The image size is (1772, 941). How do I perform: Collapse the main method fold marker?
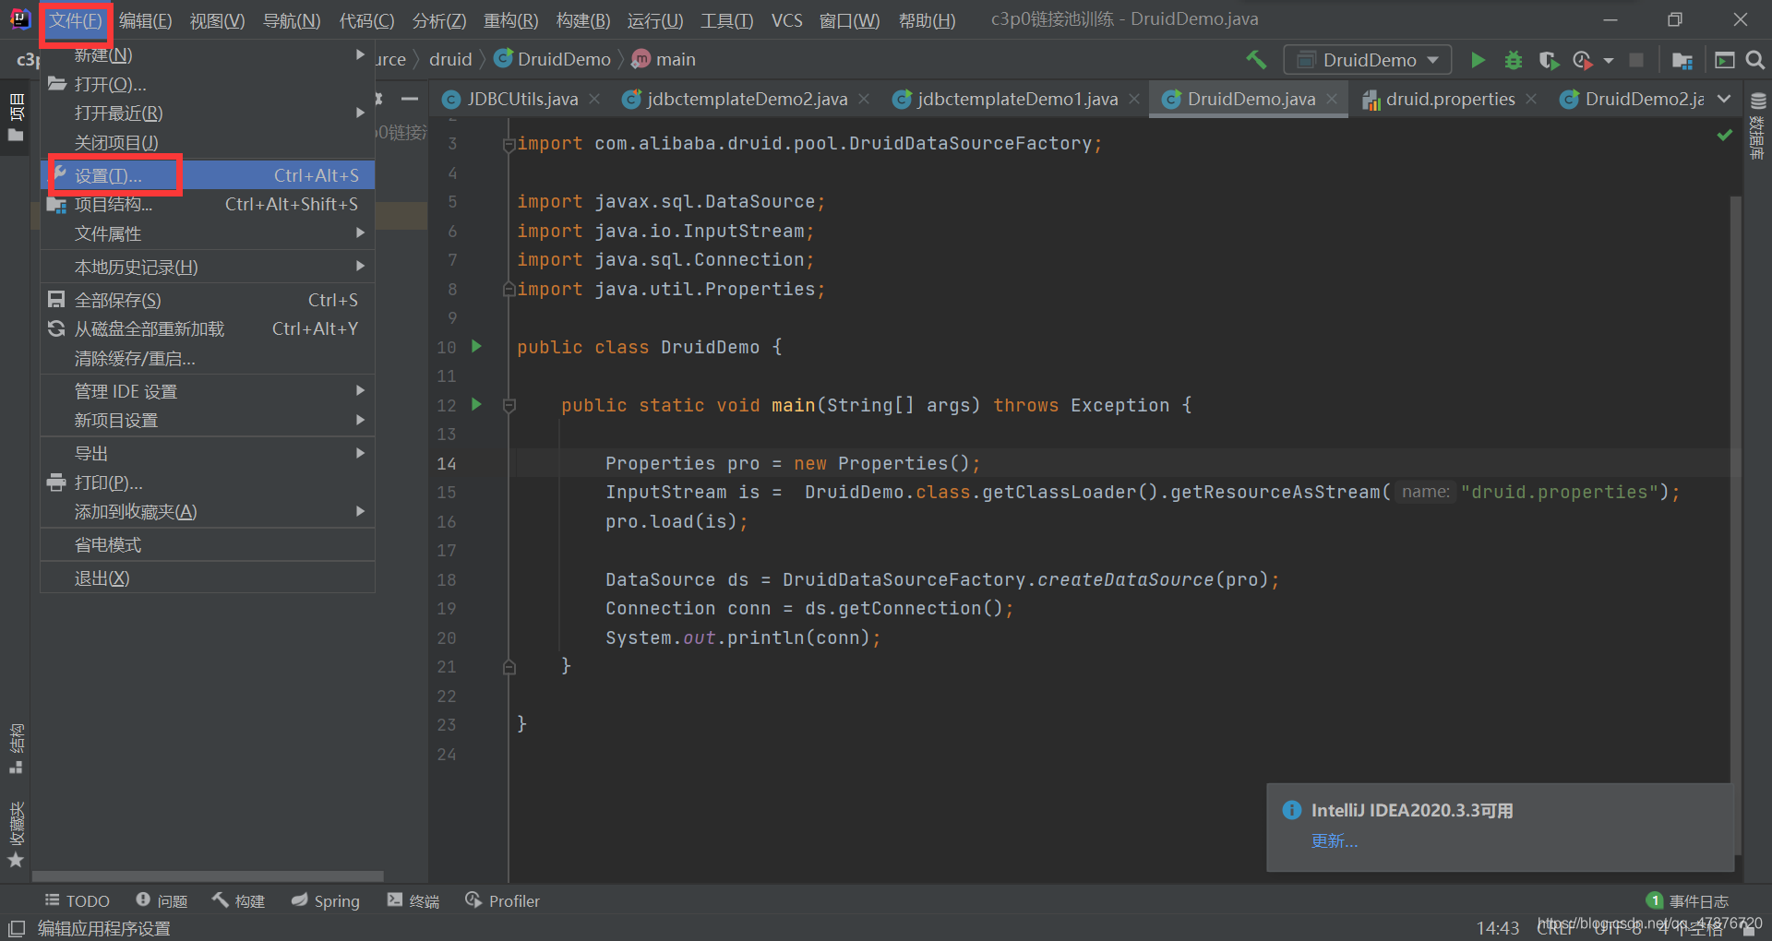point(509,405)
